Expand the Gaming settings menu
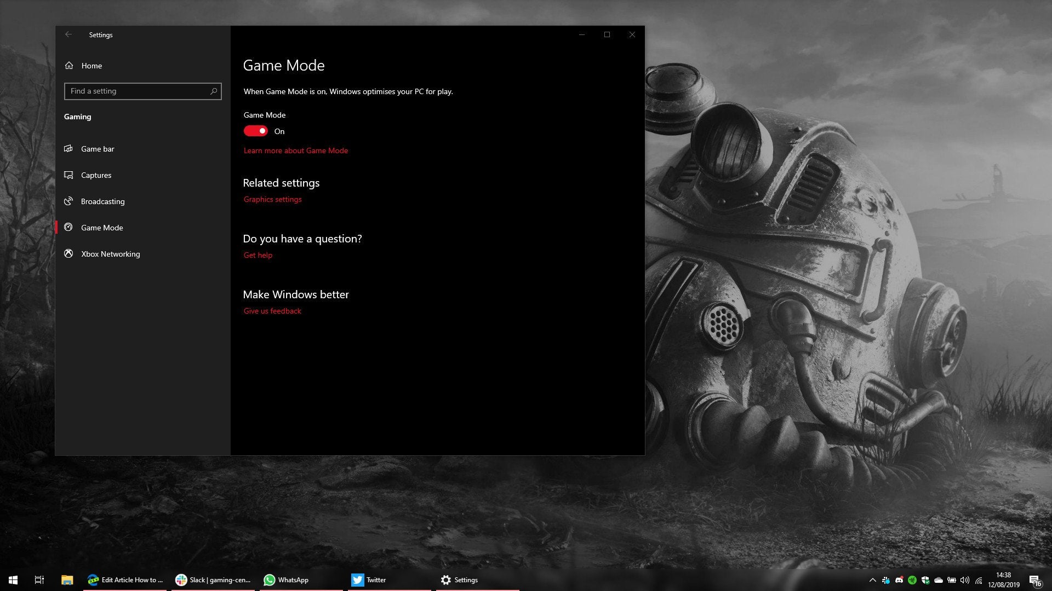 pyautogui.click(x=77, y=116)
